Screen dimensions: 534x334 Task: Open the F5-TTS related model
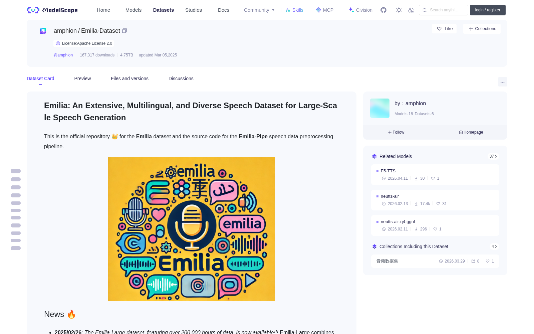tap(435, 175)
